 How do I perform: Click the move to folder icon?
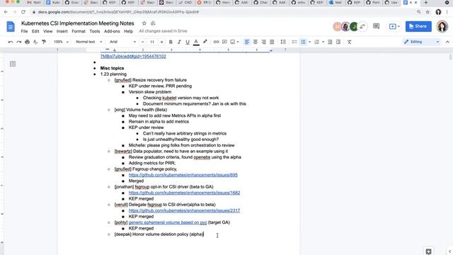coord(153,23)
